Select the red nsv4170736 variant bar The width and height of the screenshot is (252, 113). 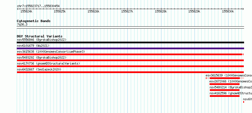tap(130, 66)
